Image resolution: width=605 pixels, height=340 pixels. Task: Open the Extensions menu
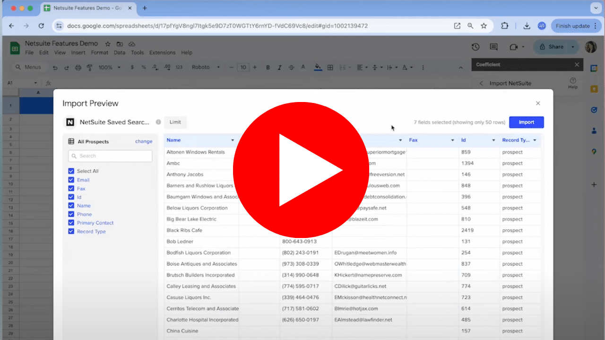click(x=162, y=53)
